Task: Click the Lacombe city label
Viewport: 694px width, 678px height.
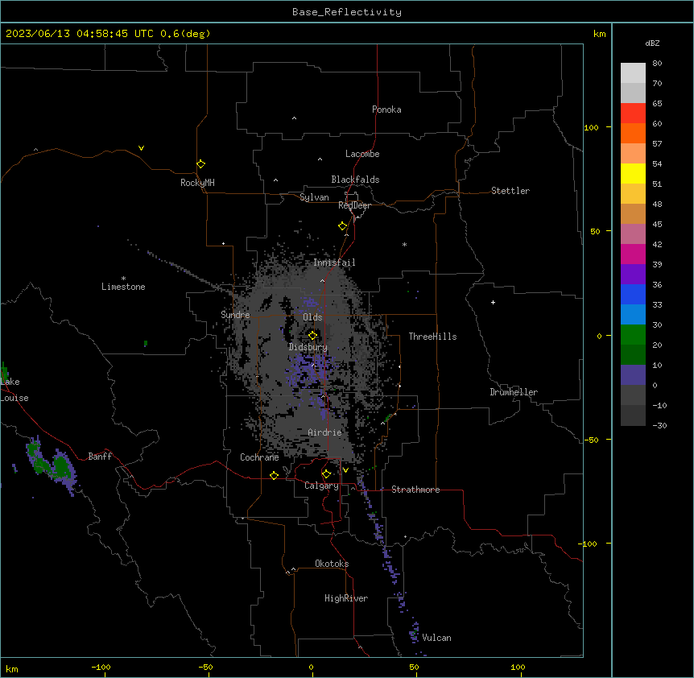Action: coord(362,154)
